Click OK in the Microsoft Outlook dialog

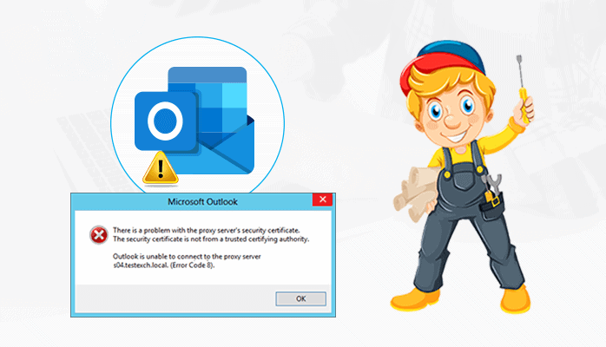pos(300,298)
